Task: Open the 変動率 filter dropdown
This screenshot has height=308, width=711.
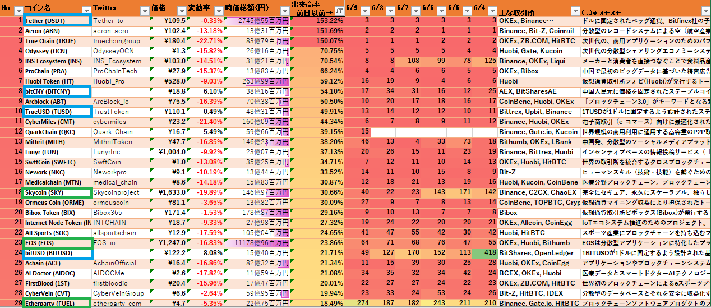Action: pos(218,11)
